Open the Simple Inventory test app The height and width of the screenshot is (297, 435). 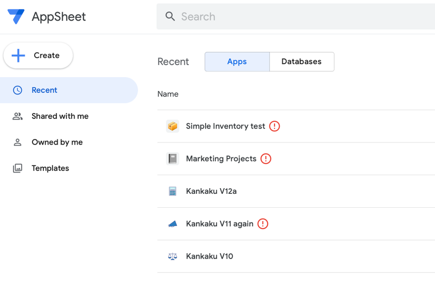point(226,126)
